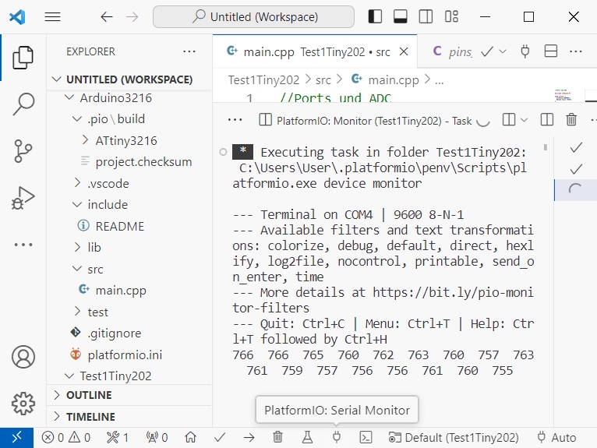Open the Source Control view
Viewport: 597px width, 448px height.
[x=23, y=150]
